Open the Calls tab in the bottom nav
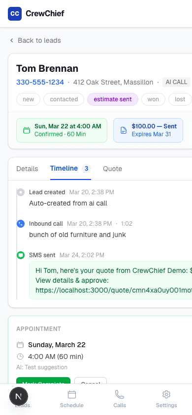Image resolution: width=192 pixels, height=415 pixels. [120, 399]
